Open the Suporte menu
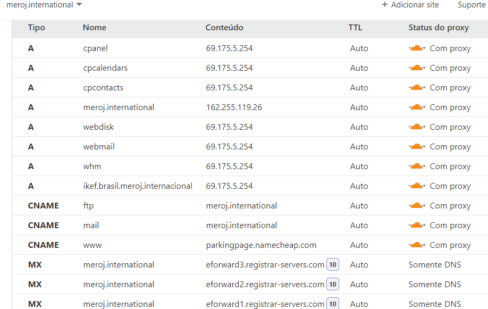Image resolution: width=488 pixels, height=309 pixels. pyautogui.click(x=472, y=5)
